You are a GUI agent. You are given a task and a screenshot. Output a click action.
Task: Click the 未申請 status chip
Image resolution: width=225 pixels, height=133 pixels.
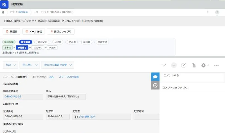(x=8, y=48)
